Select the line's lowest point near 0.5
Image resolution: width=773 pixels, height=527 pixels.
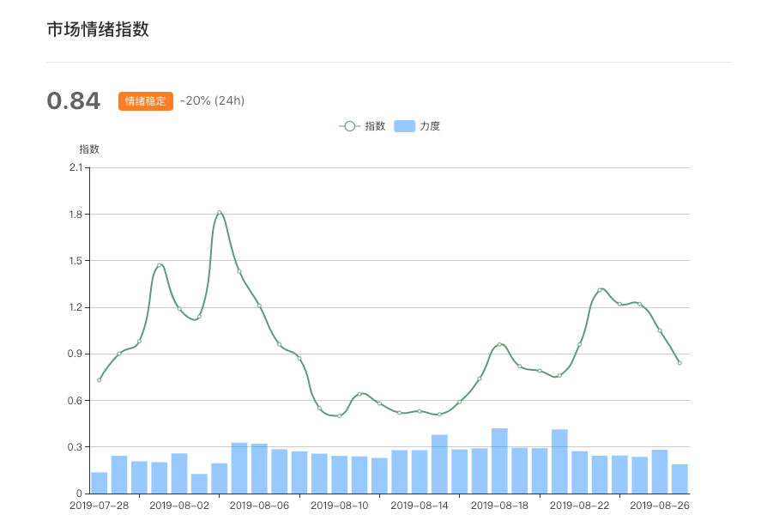click(339, 415)
